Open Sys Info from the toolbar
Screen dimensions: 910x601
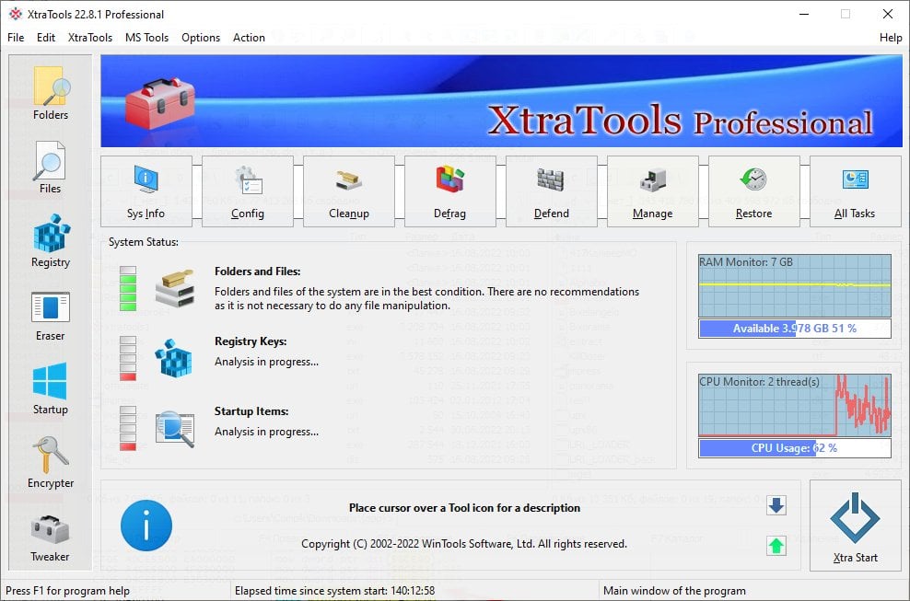tap(146, 191)
